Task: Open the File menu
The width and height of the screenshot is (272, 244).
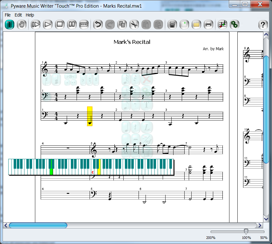Action: [x=8, y=15]
